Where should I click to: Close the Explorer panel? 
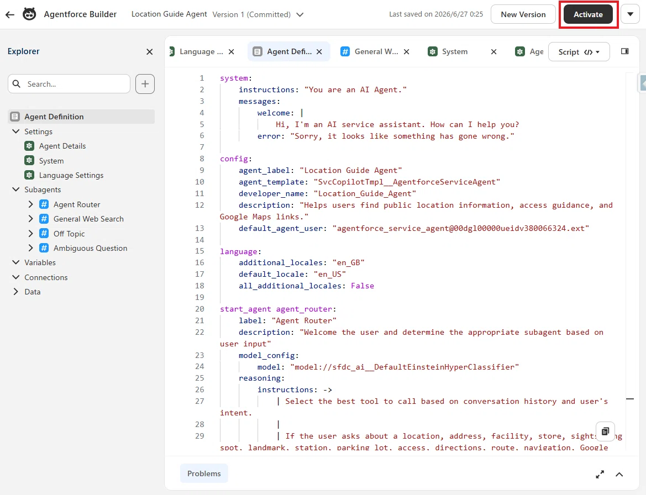(150, 51)
